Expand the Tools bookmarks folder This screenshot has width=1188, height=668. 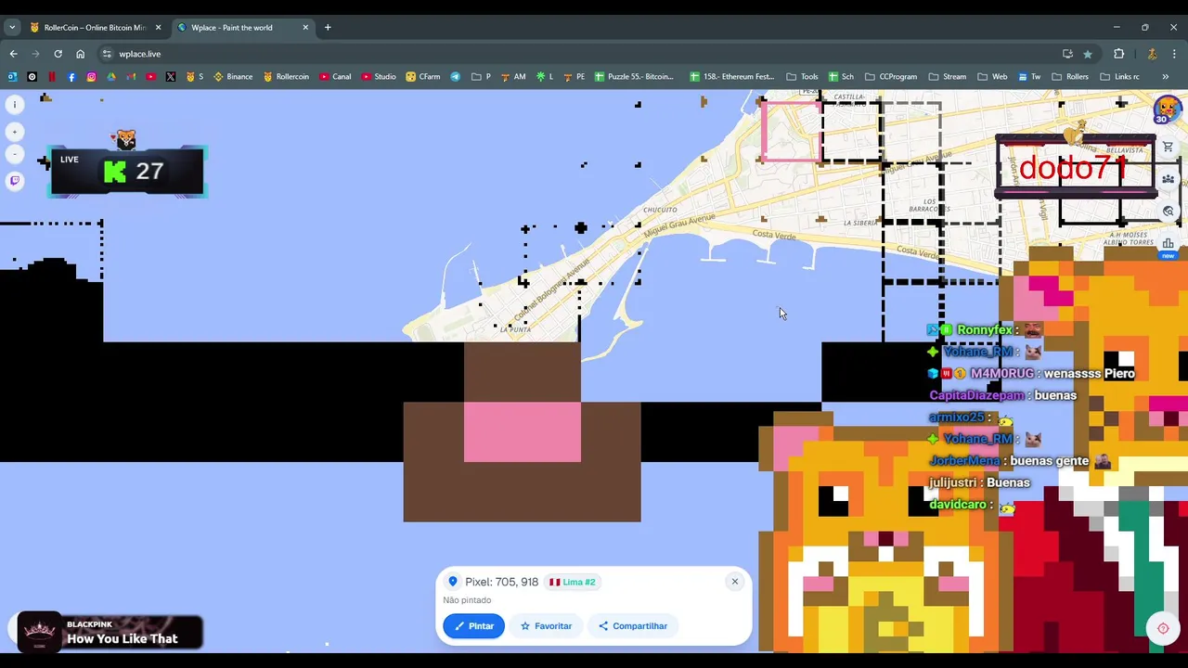coord(802,76)
